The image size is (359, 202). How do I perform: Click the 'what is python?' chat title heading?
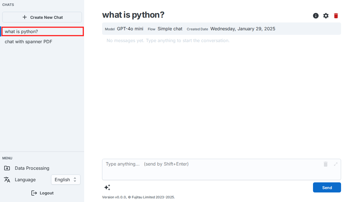tap(133, 15)
